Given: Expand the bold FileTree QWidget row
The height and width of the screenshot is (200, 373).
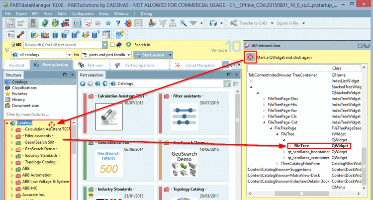Looking at the screenshot, I should tap(290, 146).
